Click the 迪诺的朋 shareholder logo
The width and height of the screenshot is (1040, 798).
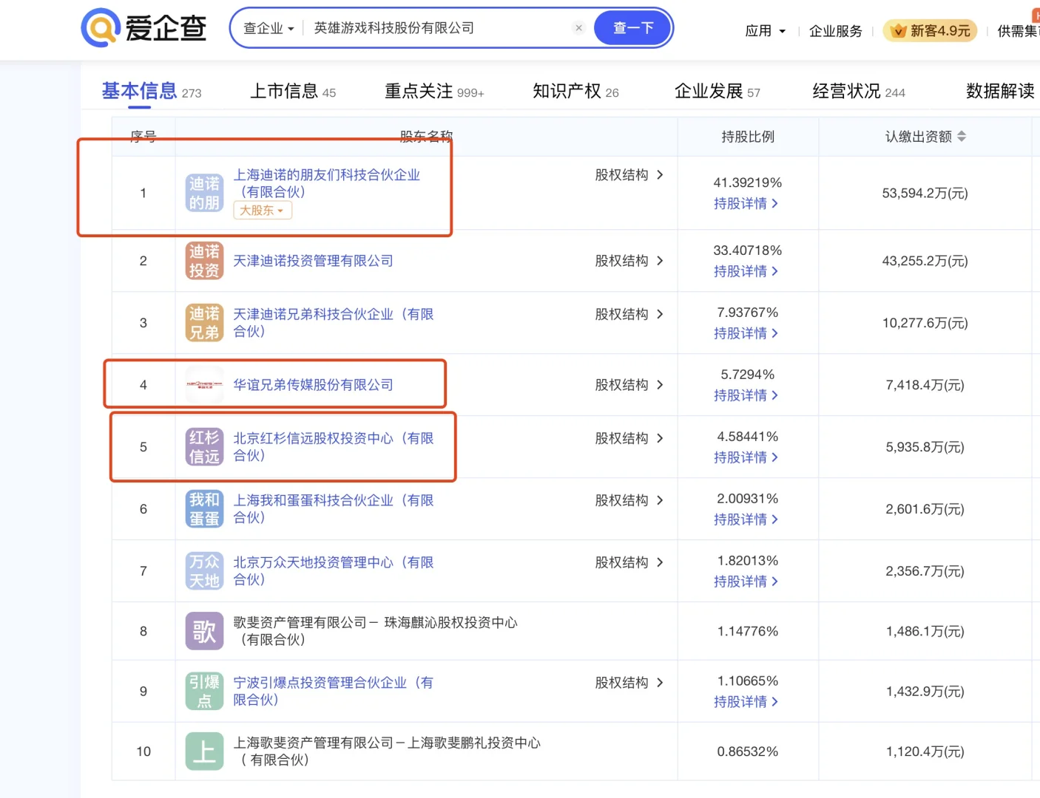[x=204, y=193]
